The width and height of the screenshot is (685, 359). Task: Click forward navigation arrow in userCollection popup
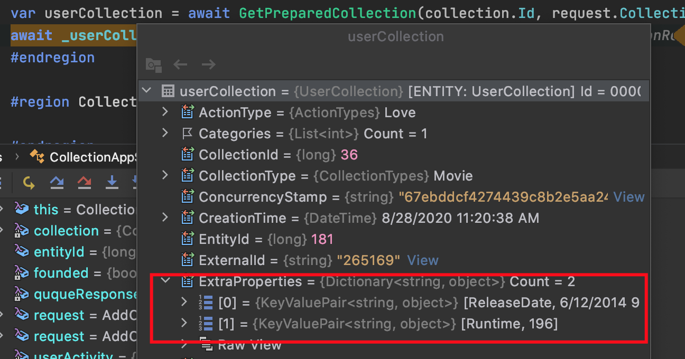[x=208, y=64]
